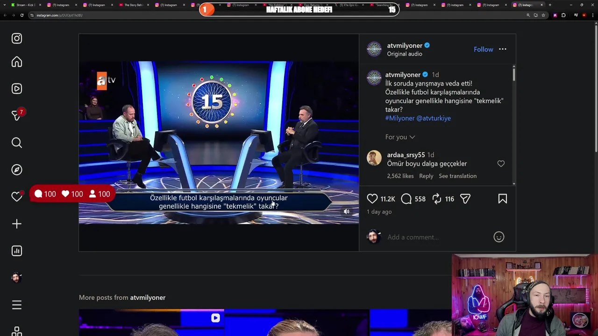Reload the page

[21, 15]
